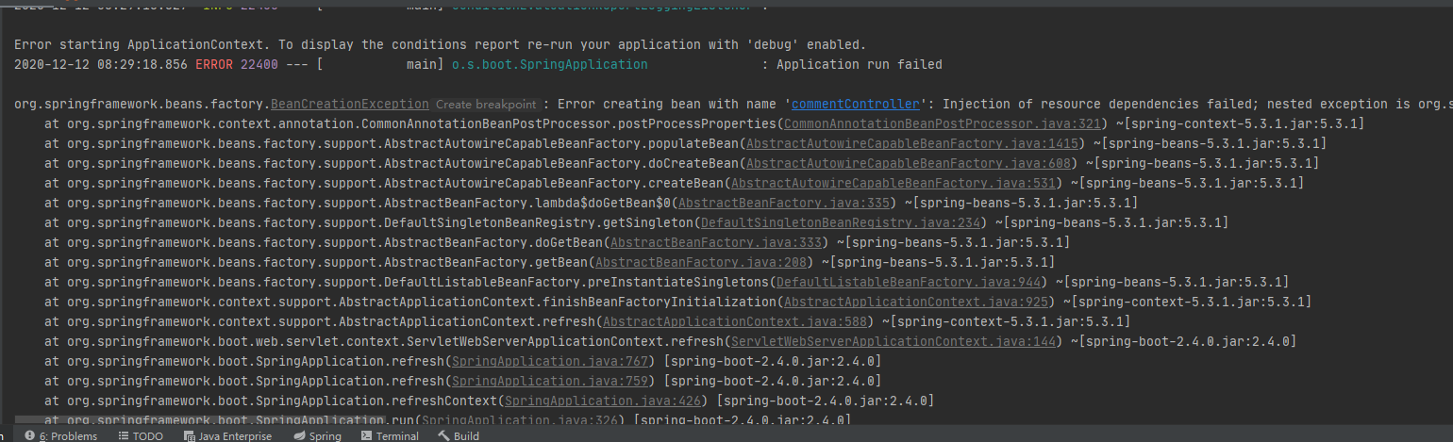Click the 'Application run failed' message text

tap(860, 64)
